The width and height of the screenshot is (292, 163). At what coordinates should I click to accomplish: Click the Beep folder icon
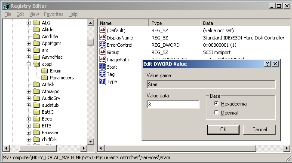tap(36, 119)
